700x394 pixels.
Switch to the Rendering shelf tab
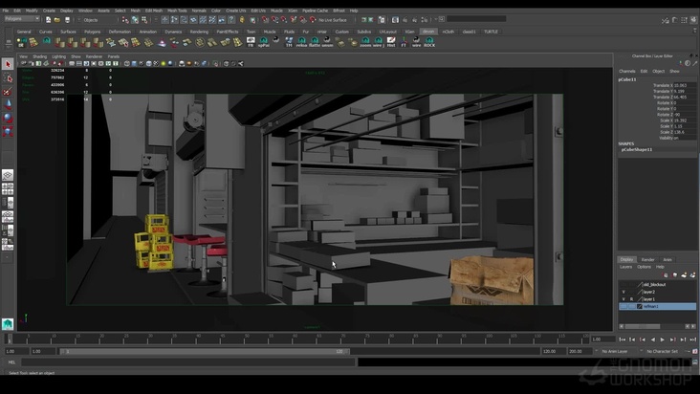coord(199,32)
